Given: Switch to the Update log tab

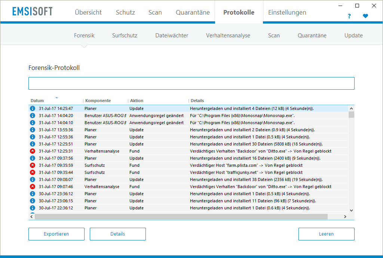Looking at the screenshot, I should pos(353,35).
